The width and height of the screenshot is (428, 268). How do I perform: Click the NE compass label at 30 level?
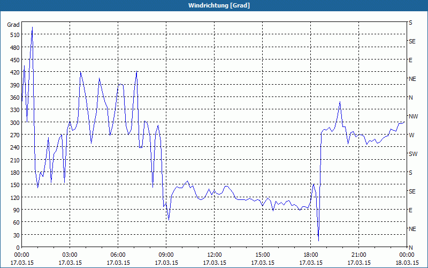[412, 229]
